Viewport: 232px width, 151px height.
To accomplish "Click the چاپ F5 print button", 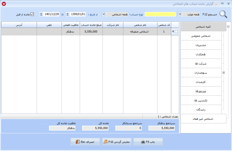I will tap(148, 142).
